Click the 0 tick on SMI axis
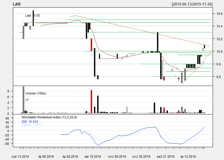 pos(8,131)
